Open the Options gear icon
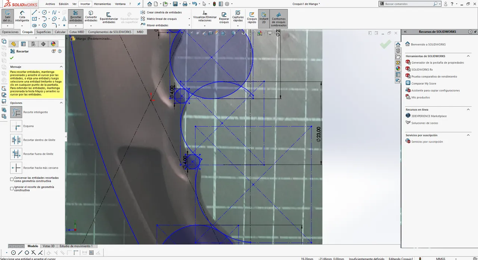The width and height of the screenshot is (478, 260). (x=227, y=4)
